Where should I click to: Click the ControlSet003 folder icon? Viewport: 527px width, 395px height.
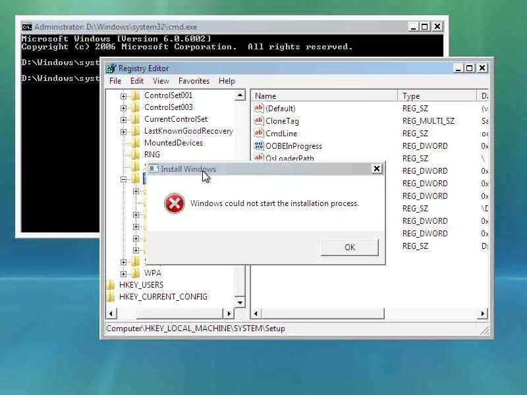pos(135,107)
